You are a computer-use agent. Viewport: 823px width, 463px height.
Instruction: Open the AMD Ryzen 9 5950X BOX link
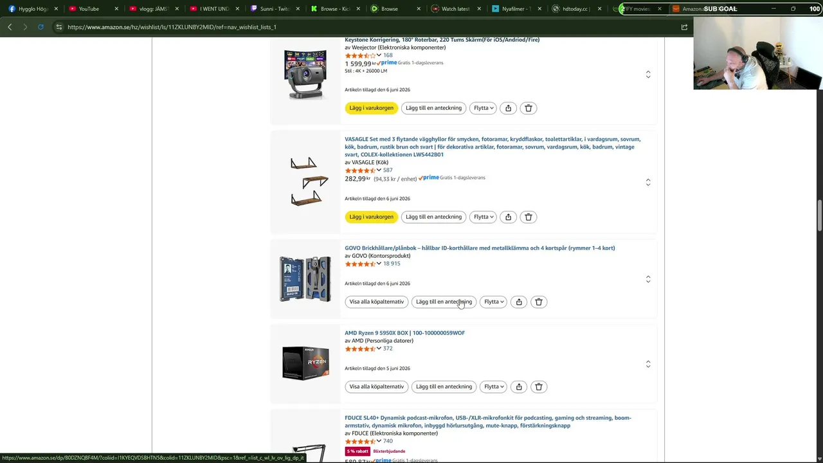[404, 333]
